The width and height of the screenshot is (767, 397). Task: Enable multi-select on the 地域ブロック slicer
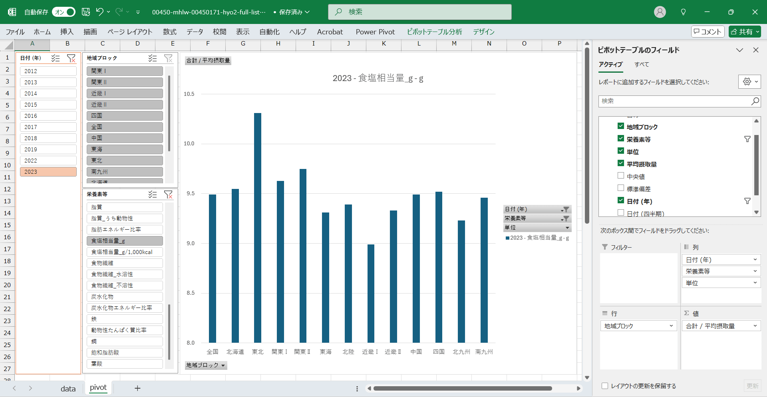(153, 58)
